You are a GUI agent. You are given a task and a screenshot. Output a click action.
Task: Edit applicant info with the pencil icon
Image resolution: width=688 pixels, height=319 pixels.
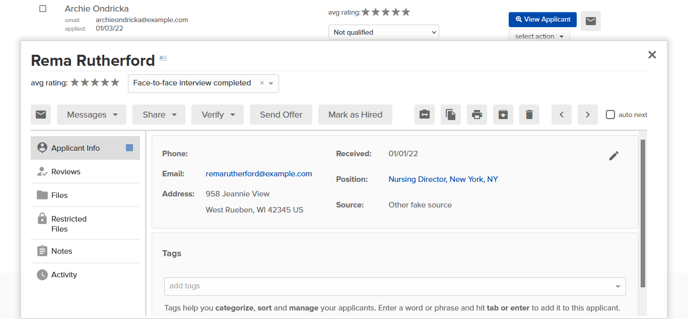pyautogui.click(x=613, y=156)
